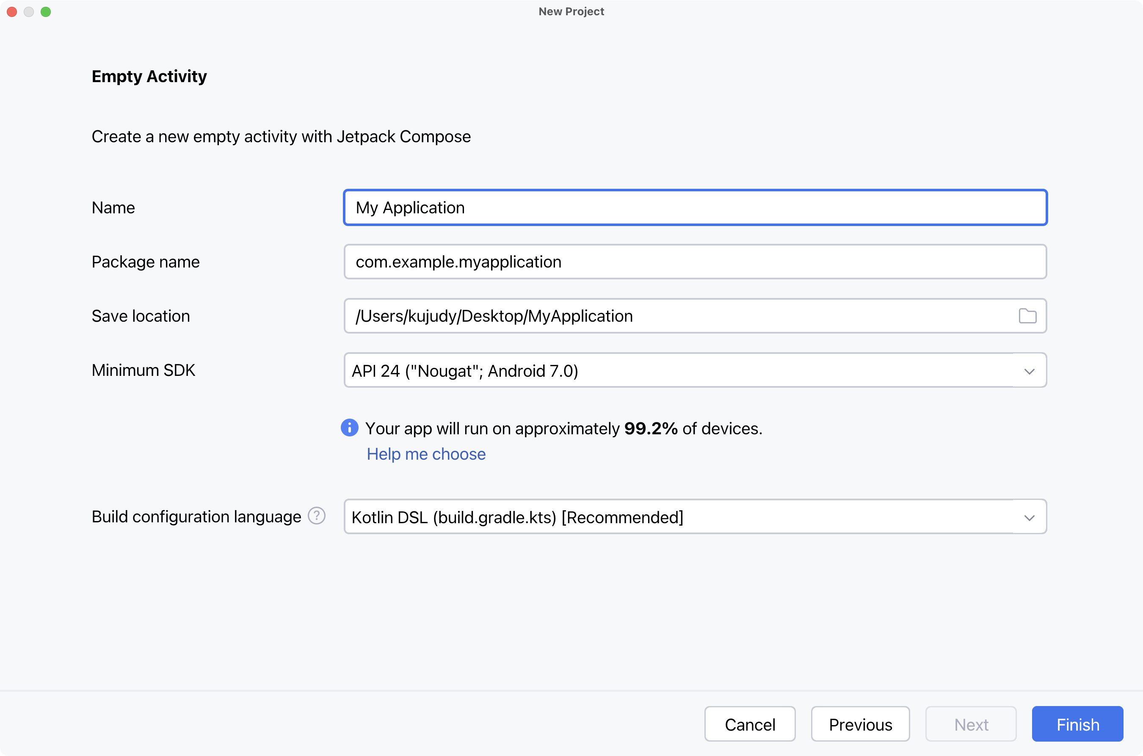Screen dimensions: 1143x756
Task: Click the Build configuration language label
Action: click(196, 517)
